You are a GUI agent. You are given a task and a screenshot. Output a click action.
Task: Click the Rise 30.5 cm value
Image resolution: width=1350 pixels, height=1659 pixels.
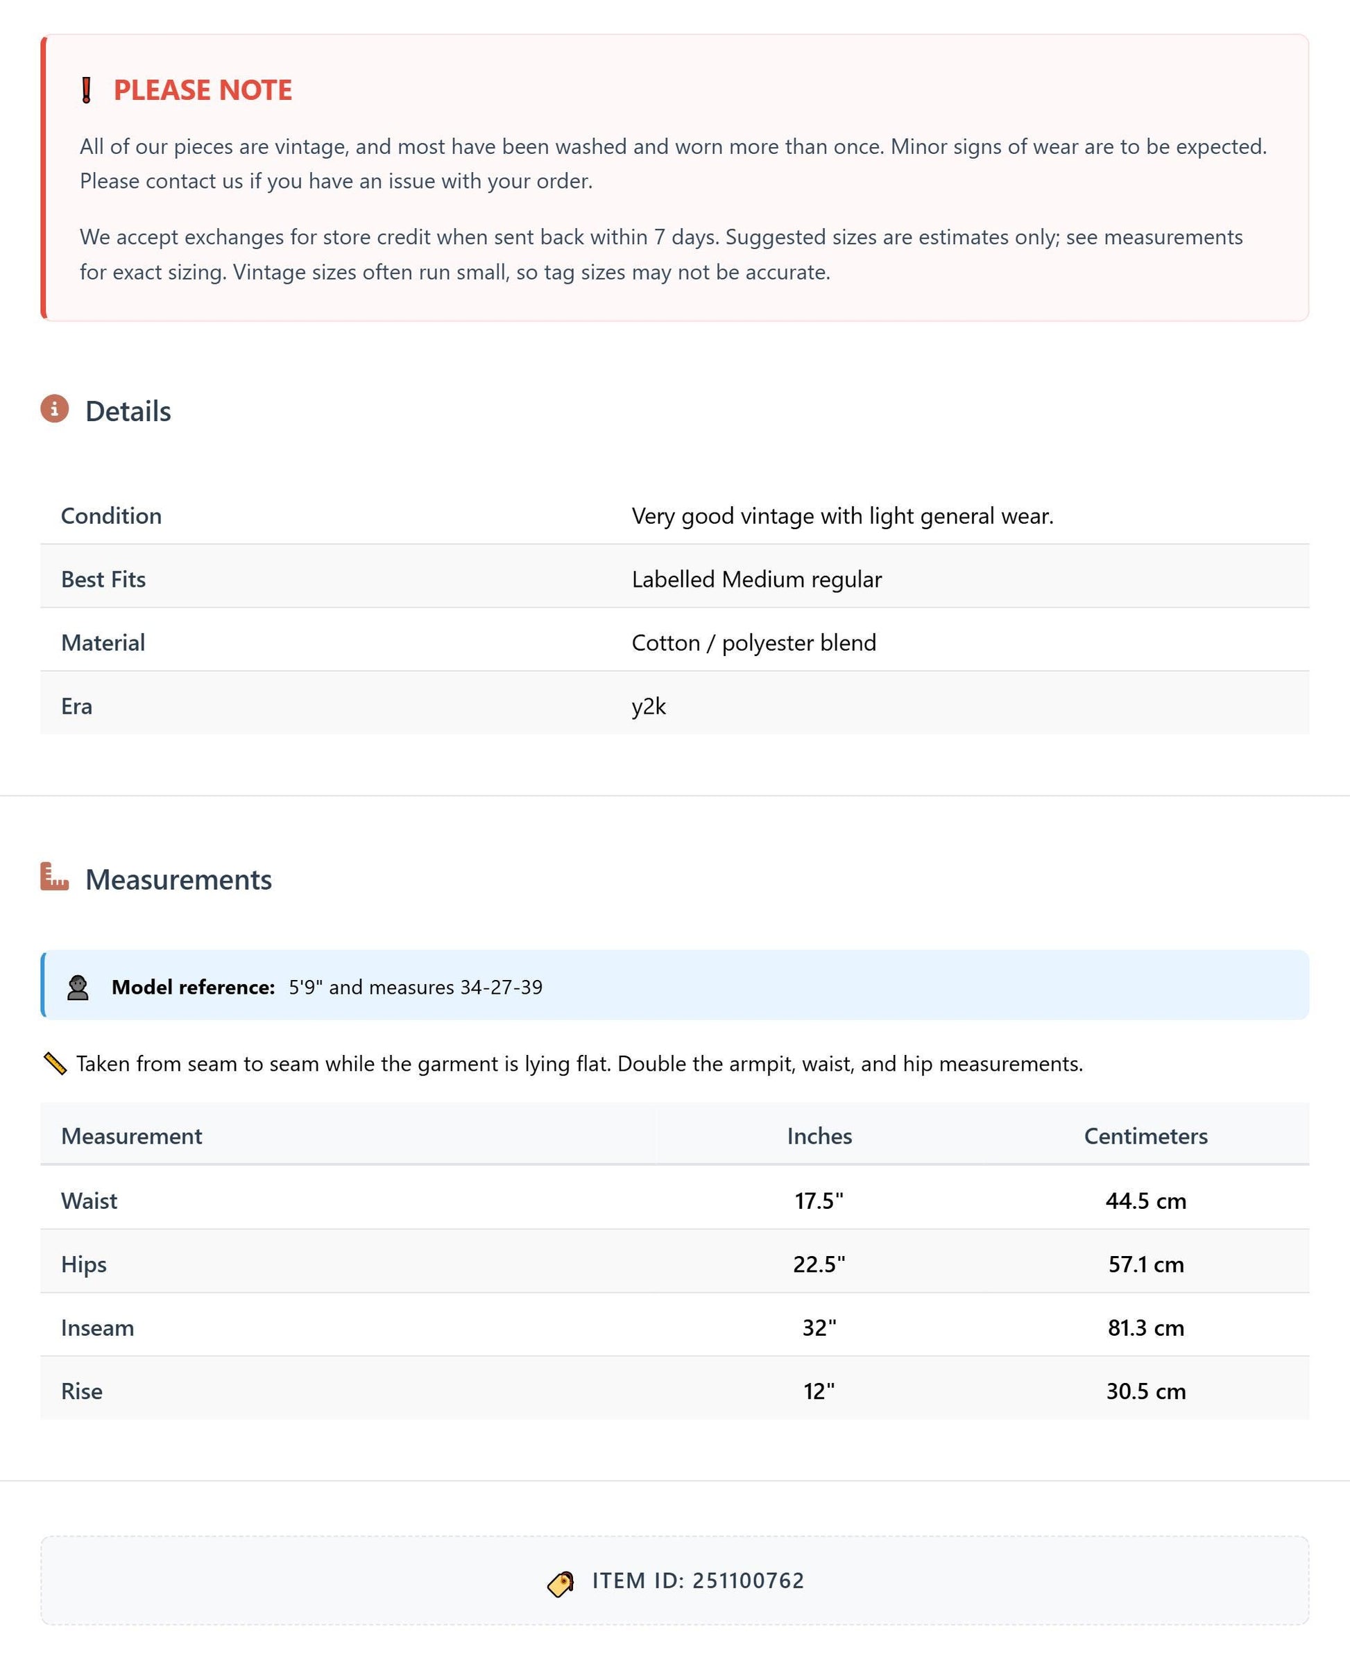tap(1146, 1391)
